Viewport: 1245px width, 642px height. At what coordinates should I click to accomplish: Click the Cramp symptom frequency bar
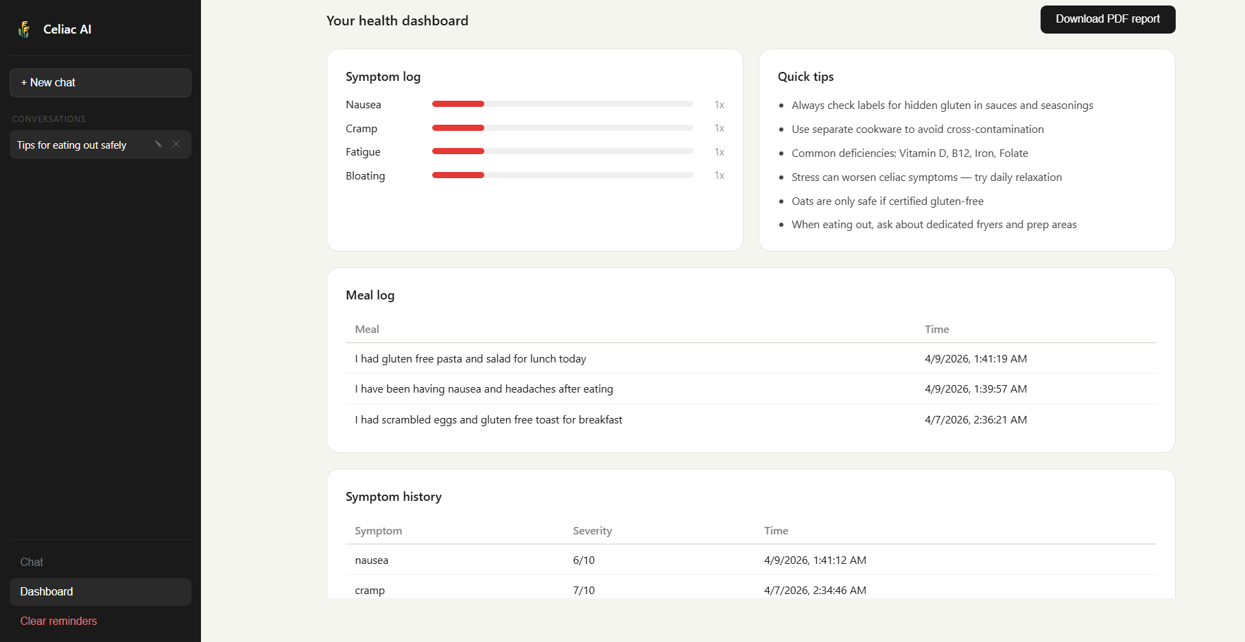pos(562,128)
